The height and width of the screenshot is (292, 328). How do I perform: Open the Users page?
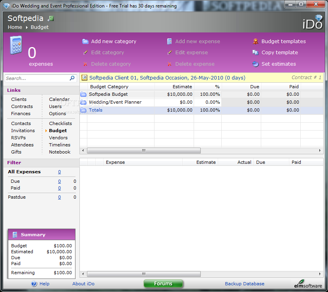pyautogui.click(x=55, y=106)
